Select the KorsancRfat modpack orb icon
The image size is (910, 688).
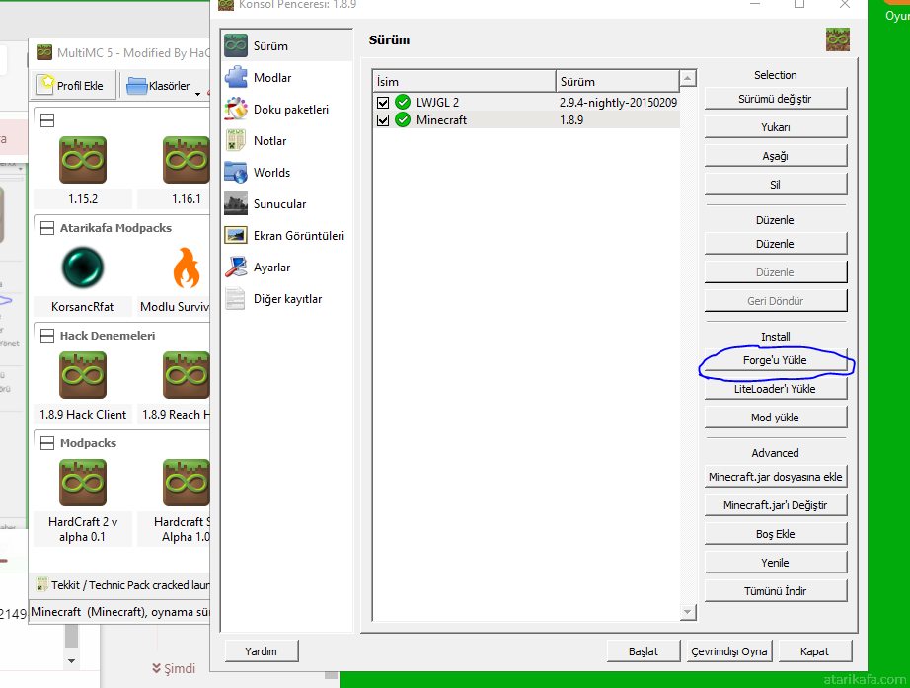(x=83, y=268)
